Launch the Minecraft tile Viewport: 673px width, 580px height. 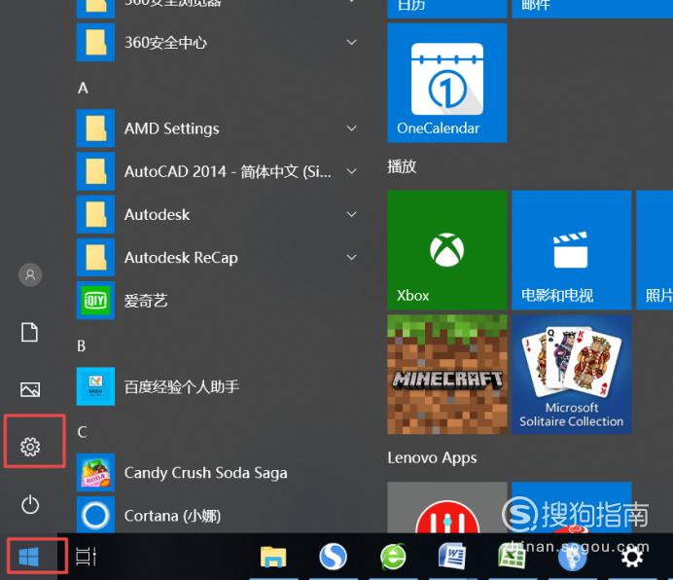pyautogui.click(x=446, y=375)
